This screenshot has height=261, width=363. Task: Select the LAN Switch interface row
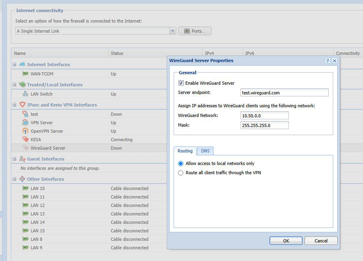coord(89,94)
